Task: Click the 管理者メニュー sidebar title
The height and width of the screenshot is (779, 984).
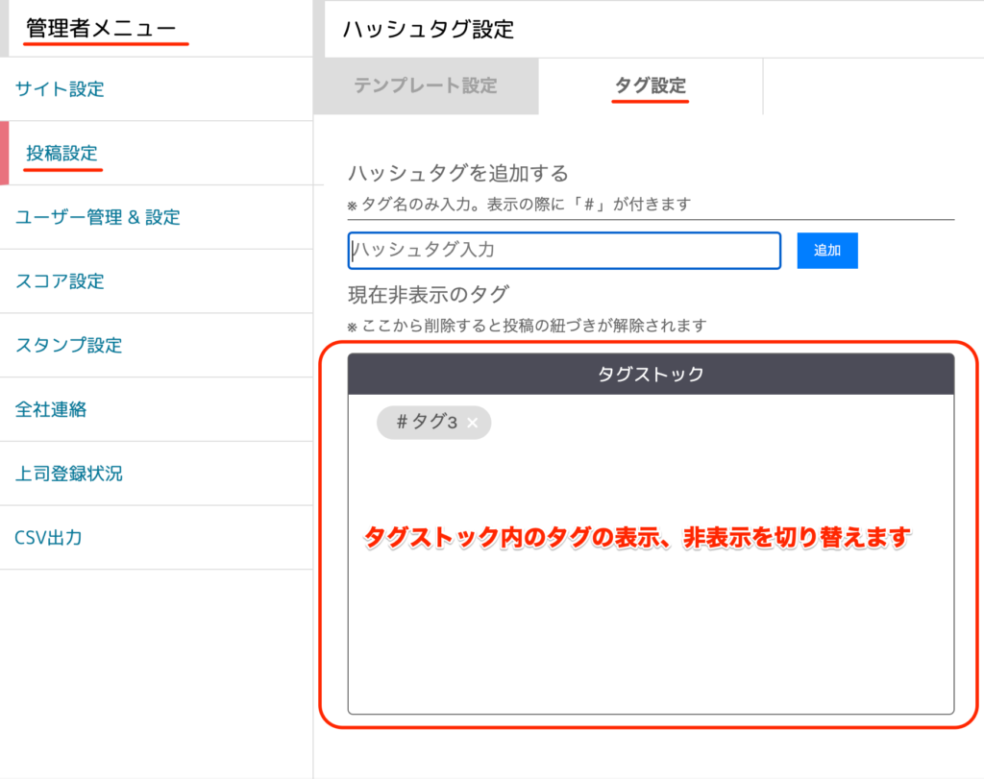Action: 101,29
